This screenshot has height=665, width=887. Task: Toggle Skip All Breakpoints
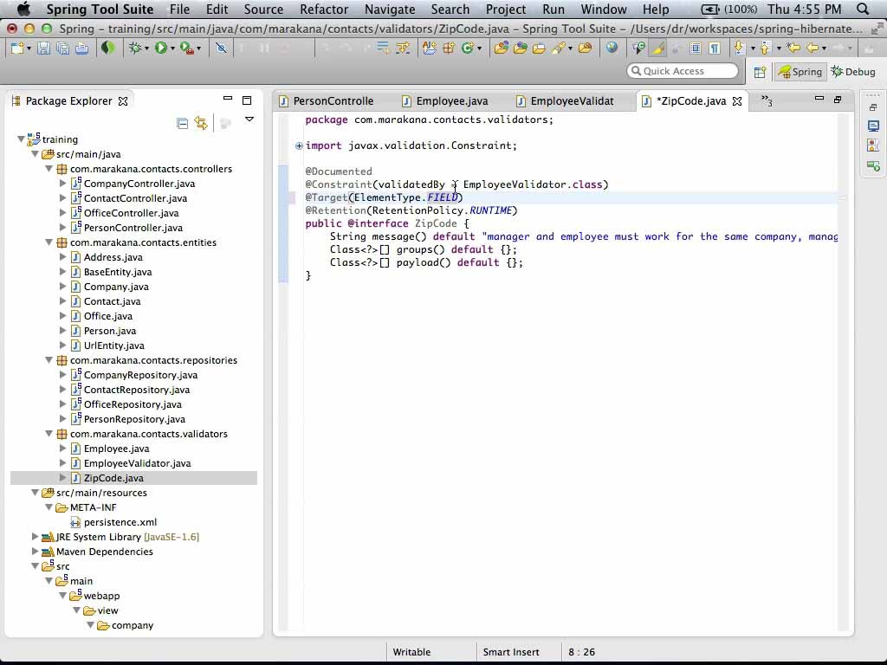[x=221, y=48]
